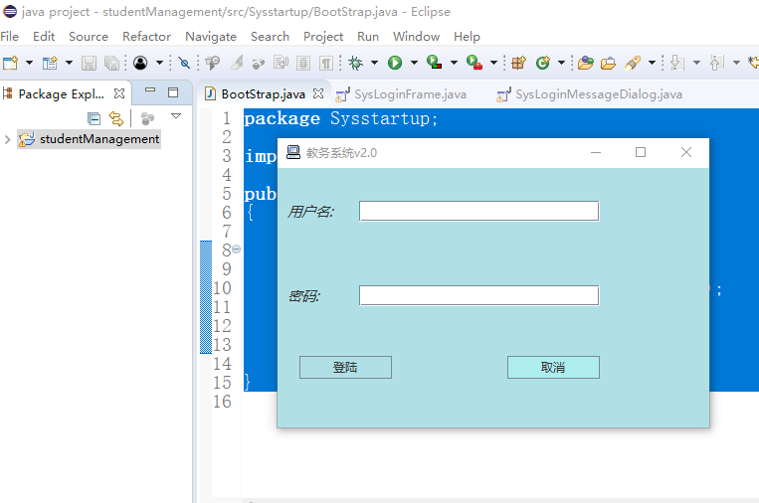Click the 取消 cancel button

[553, 368]
